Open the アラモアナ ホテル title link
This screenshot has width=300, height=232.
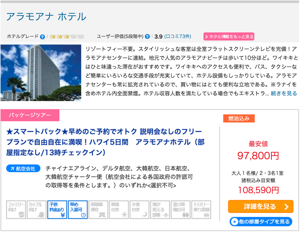[46, 17]
